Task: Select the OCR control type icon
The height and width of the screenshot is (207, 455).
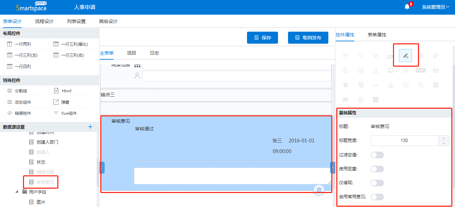Action: pyautogui.click(x=346, y=100)
